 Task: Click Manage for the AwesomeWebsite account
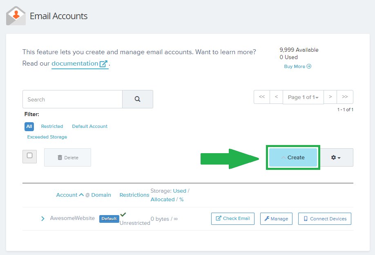point(276,219)
